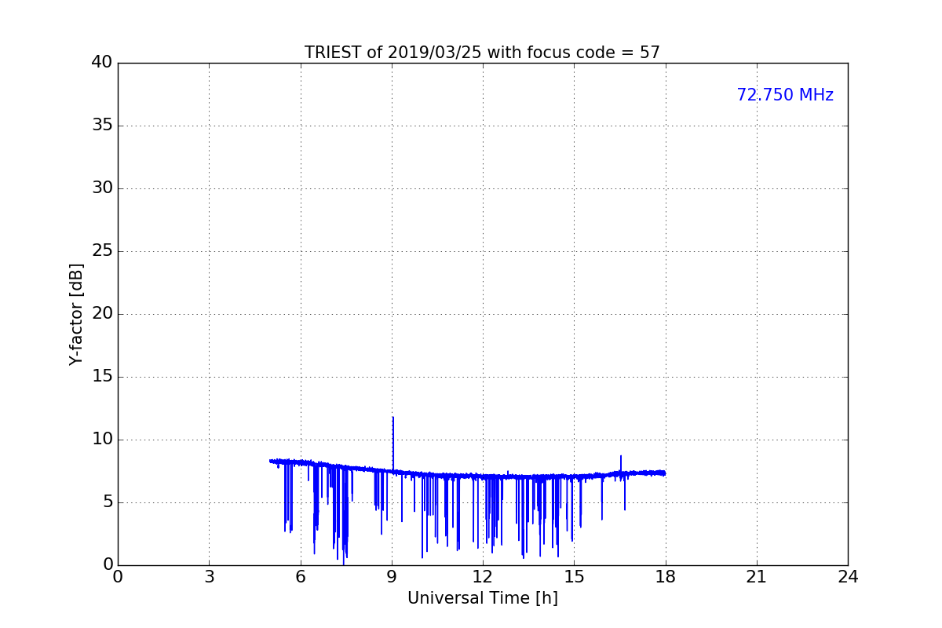
Task: Click the y-axis tick label 20
Action: click(x=102, y=314)
